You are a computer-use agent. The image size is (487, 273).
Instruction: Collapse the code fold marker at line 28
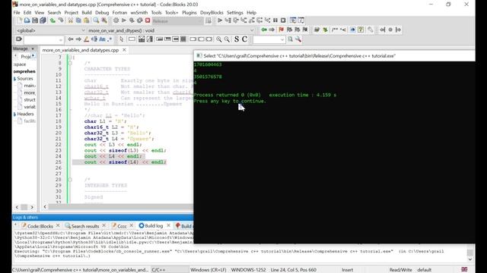tap(70, 180)
